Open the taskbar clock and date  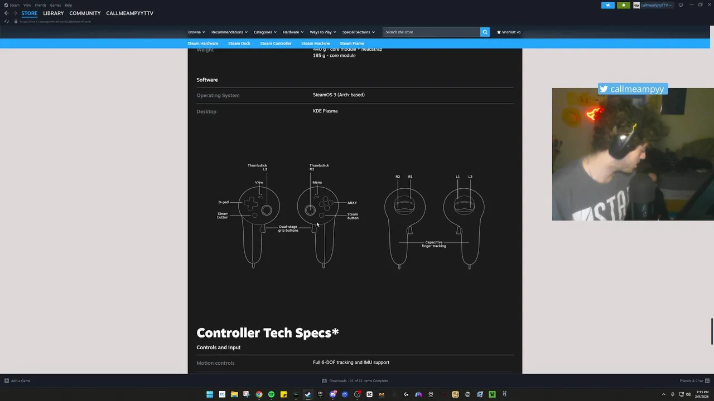tap(702, 394)
